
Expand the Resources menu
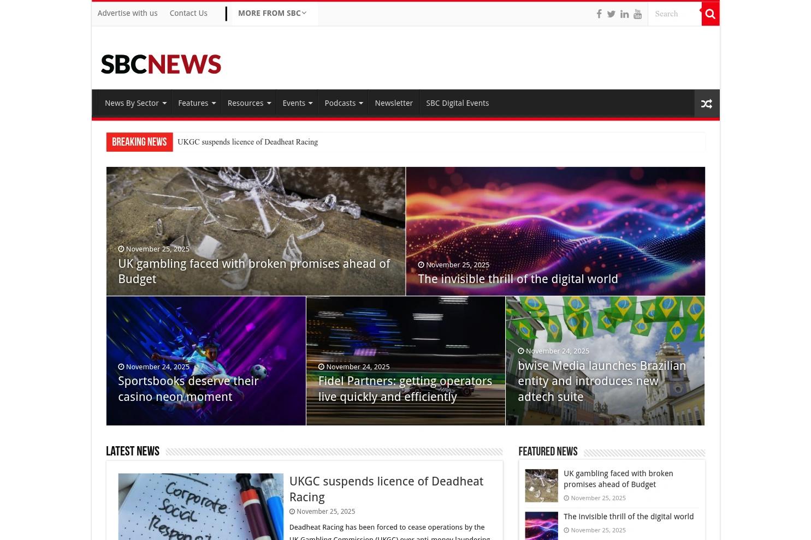(249, 103)
